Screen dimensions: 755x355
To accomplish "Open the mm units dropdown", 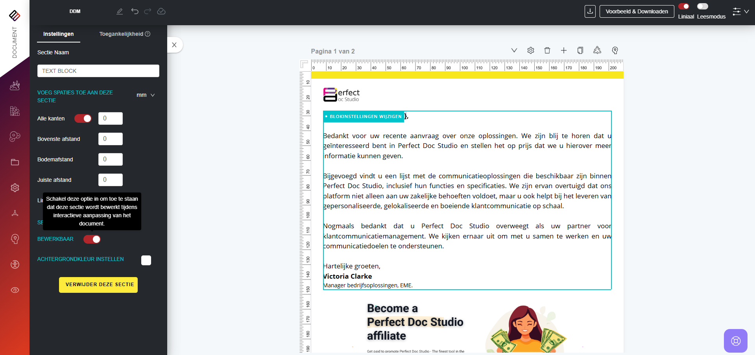I will click(146, 95).
